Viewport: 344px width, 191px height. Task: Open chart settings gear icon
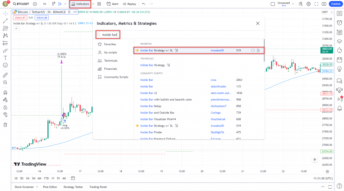coord(308,4)
